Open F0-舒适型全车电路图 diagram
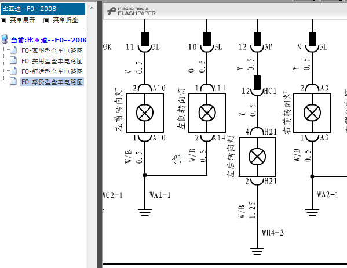This screenshot has width=347, height=268. point(52,71)
